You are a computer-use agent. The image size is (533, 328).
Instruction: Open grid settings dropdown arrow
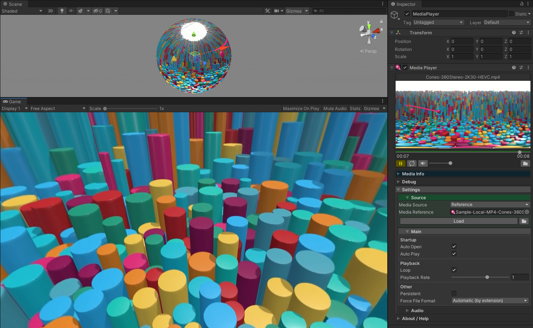pos(116,11)
